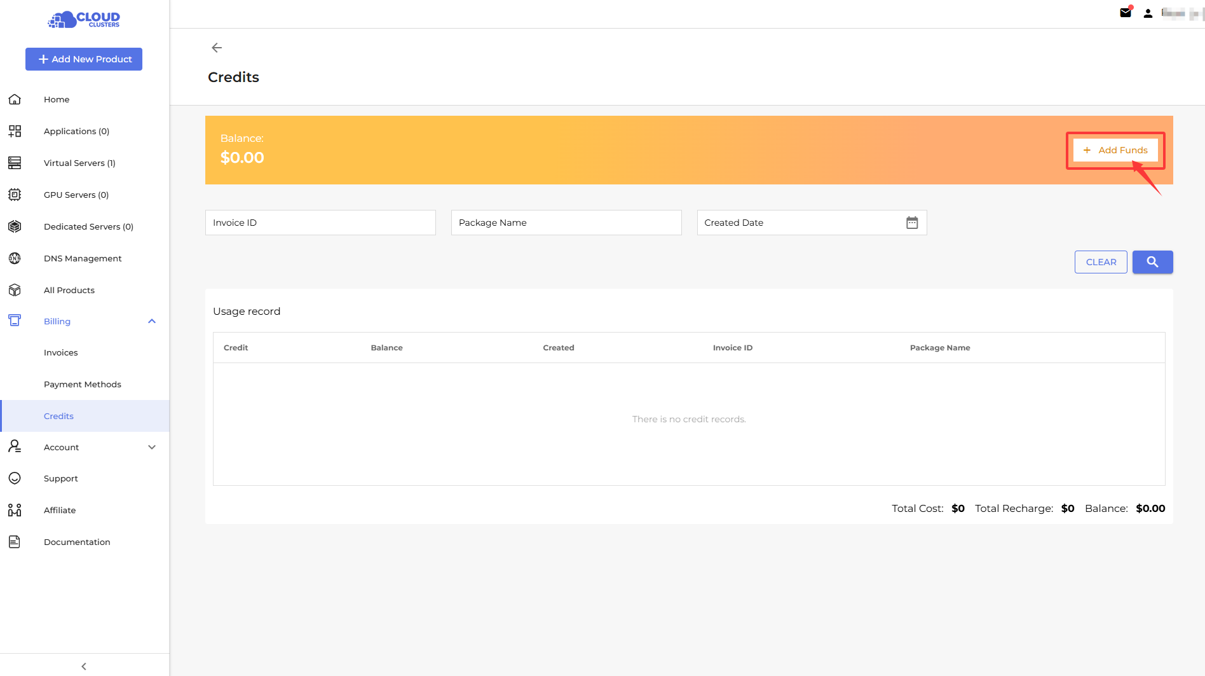Open Payment Methods page
The image size is (1205, 676).
pos(83,384)
